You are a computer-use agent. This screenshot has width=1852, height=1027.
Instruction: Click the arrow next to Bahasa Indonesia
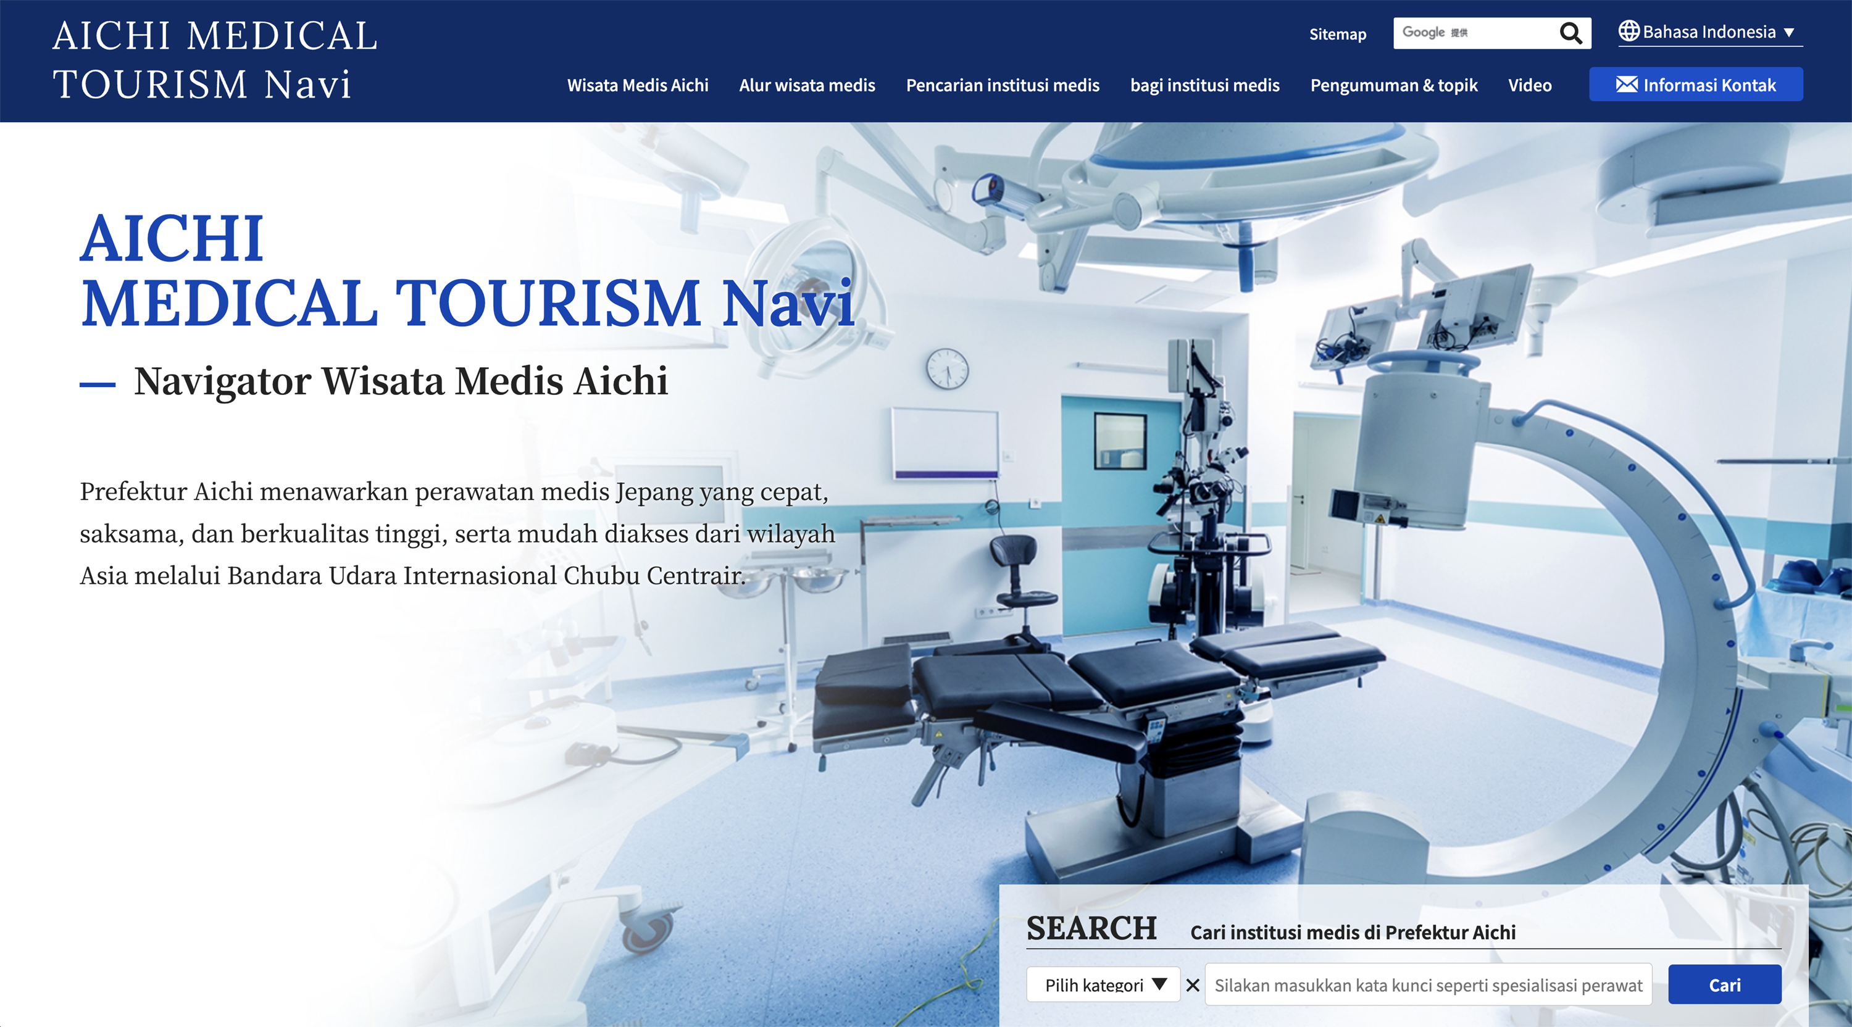[x=1790, y=32]
